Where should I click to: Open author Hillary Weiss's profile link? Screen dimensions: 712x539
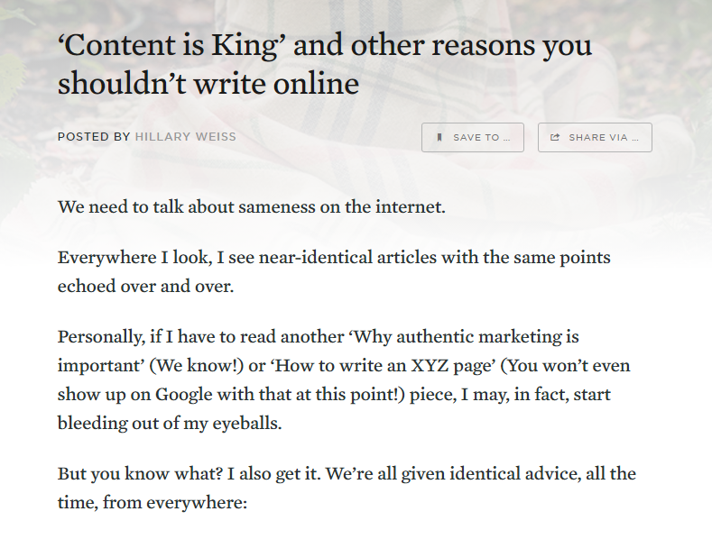(x=186, y=137)
